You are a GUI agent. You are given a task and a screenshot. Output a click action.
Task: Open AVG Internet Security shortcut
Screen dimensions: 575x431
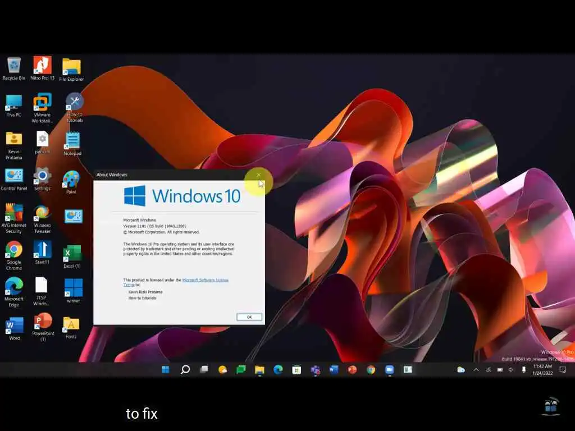pyautogui.click(x=14, y=218)
